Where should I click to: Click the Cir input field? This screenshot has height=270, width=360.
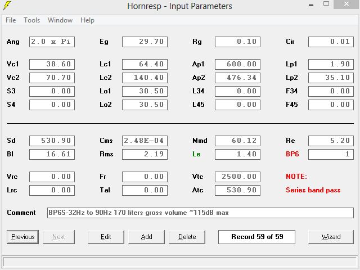point(331,42)
